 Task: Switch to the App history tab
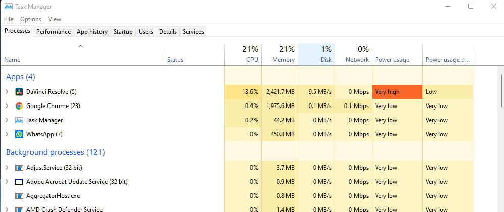[x=92, y=32]
